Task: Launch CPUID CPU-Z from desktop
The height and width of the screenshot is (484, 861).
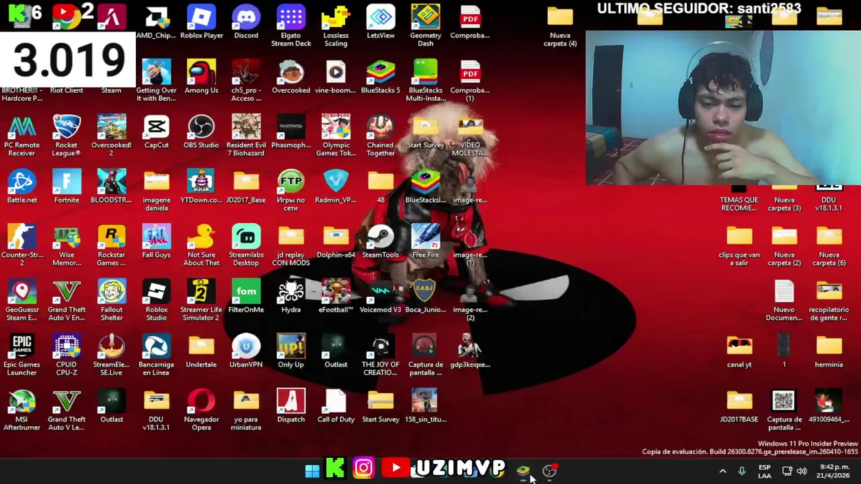Action: [x=67, y=356]
